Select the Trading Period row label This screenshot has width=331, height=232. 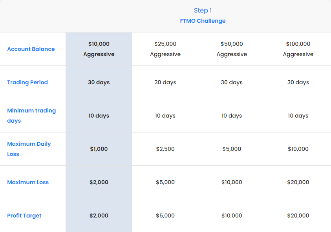click(27, 82)
